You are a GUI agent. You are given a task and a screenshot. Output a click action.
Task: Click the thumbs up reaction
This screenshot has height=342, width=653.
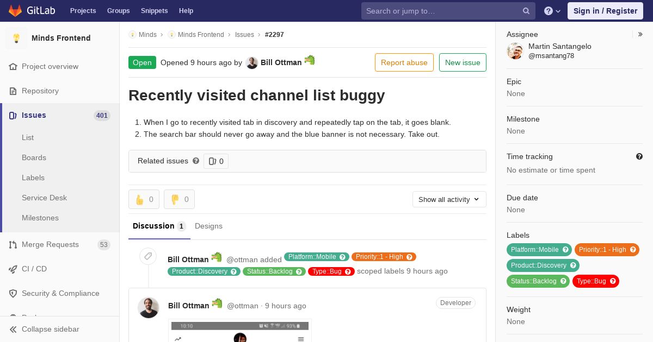pyautogui.click(x=144, y=199)
